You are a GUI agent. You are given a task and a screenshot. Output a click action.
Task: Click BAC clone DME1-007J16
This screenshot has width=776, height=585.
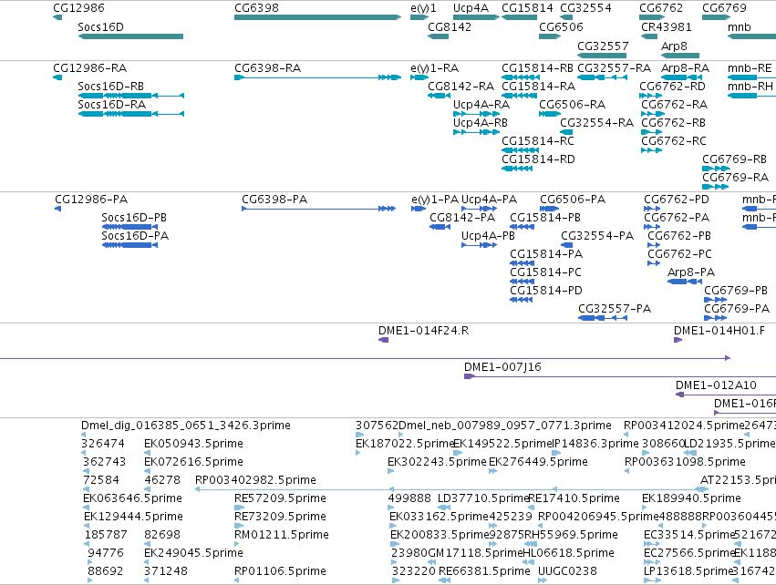coord(619,376)
